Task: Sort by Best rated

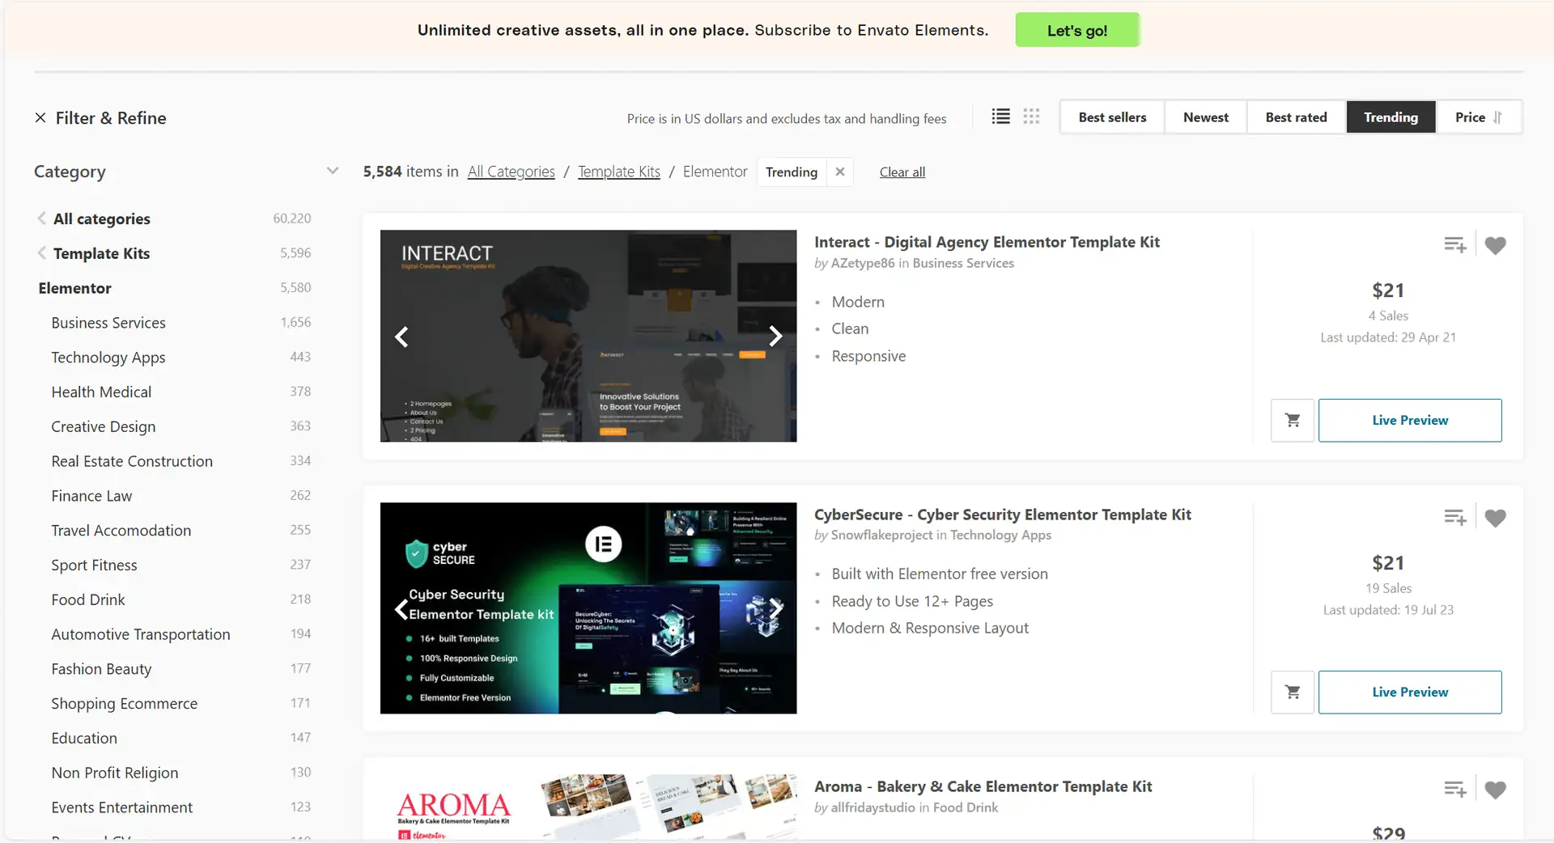Action: click(1296, 117)
